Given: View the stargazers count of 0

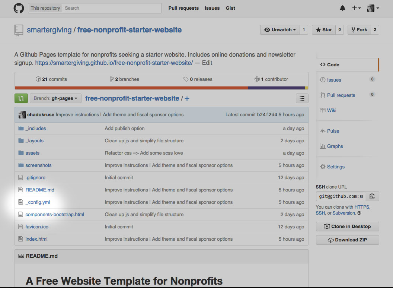Looking at the screenshot, I should tap(339, 29).
